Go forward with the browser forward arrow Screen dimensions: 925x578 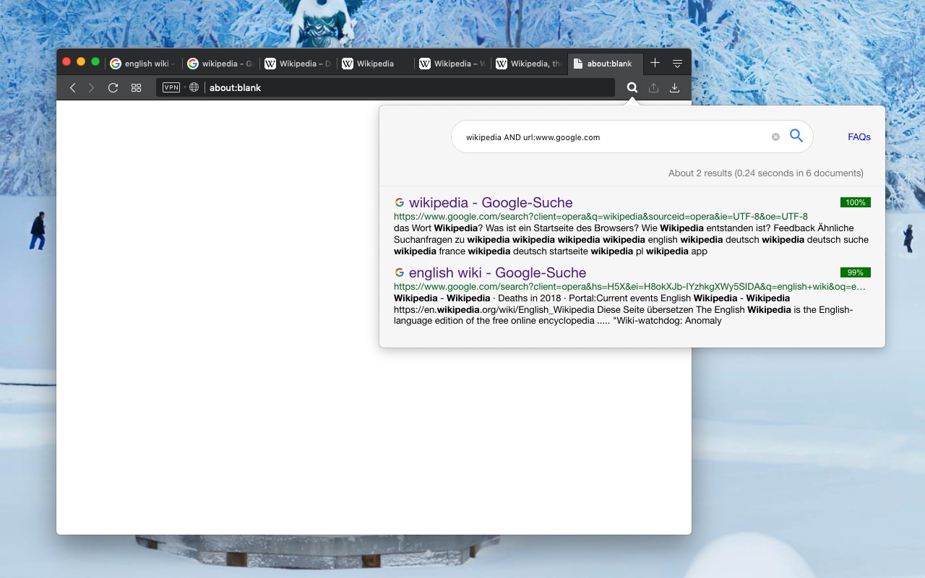coord(91,87)
